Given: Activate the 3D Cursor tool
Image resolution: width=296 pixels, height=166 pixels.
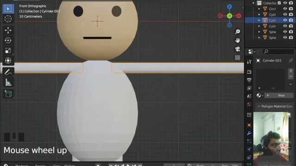Looking at the screenshot, I should pos(8,18).
